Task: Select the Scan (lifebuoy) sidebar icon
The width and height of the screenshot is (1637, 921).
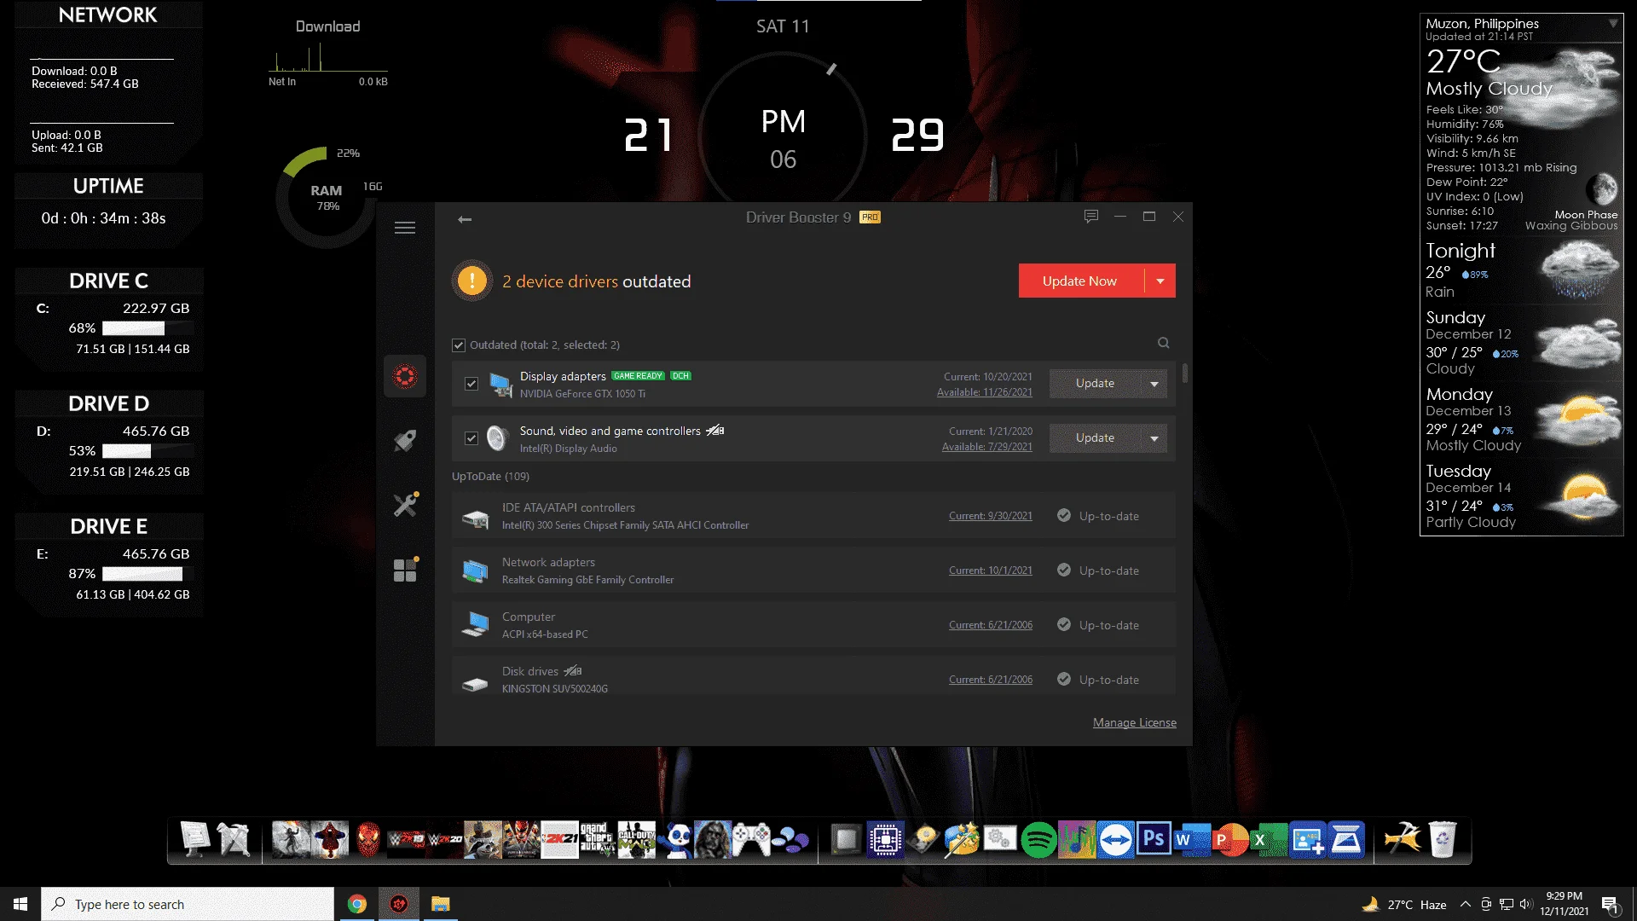Action: (405, 375)
